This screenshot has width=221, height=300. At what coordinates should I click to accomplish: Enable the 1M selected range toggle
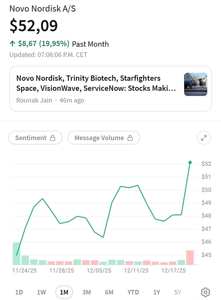(64, 292)
